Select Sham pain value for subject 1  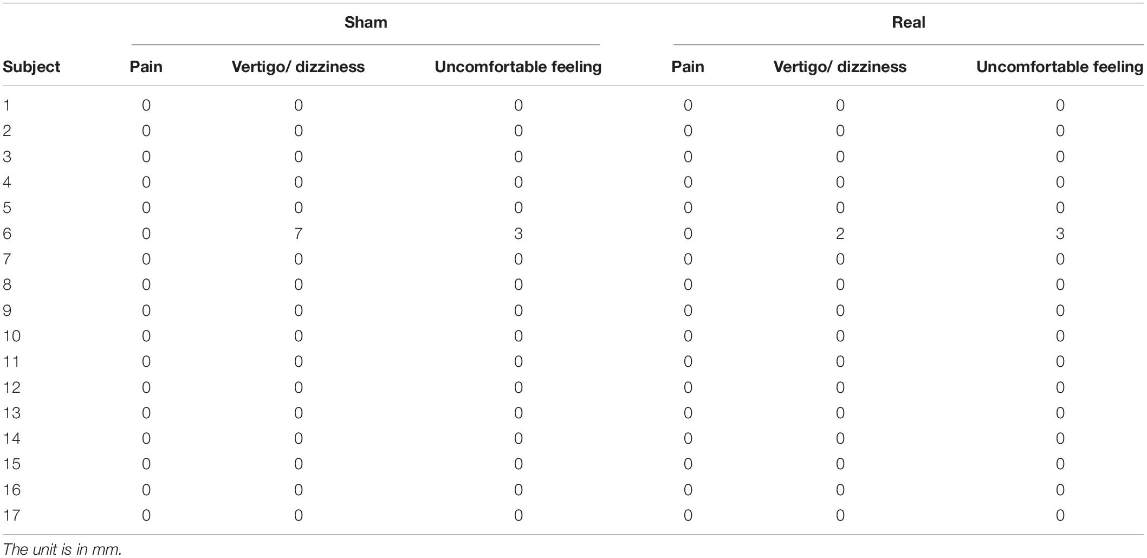point(146,105)
